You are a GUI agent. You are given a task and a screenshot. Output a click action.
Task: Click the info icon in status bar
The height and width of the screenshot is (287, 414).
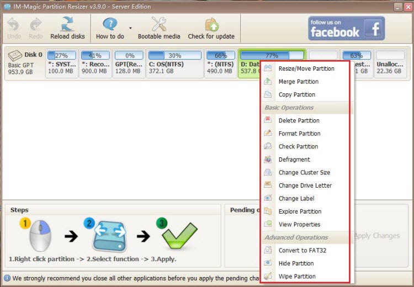tap(7, 278)
